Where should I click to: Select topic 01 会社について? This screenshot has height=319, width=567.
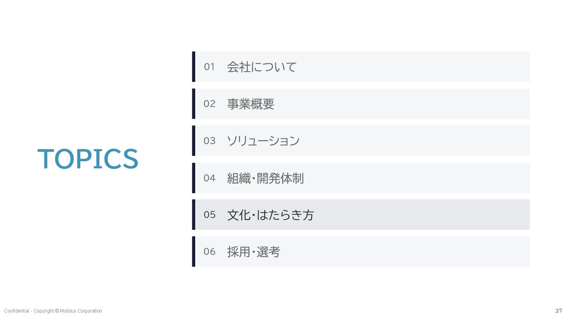361,67
